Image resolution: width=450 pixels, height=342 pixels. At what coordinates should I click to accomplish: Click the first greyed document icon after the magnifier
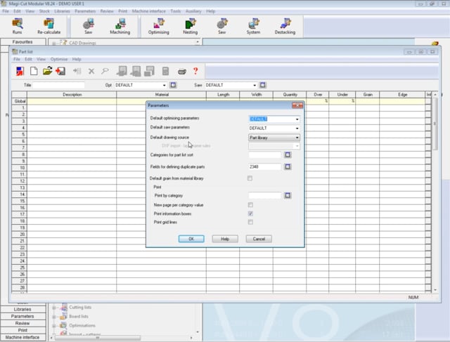pos(122,71)
